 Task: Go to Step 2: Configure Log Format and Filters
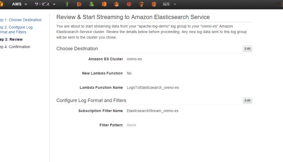(16, 30)
